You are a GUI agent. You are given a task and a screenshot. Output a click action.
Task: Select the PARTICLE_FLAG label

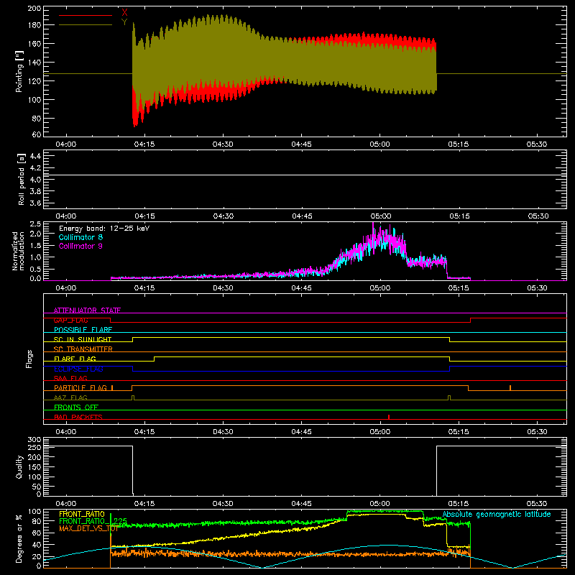coord(80,387)
